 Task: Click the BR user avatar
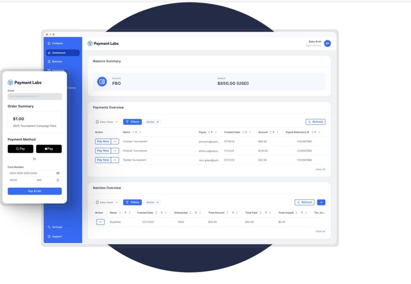(x=328, y=43)
